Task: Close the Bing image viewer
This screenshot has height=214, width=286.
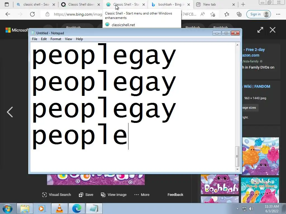Action: coord(273,30)
